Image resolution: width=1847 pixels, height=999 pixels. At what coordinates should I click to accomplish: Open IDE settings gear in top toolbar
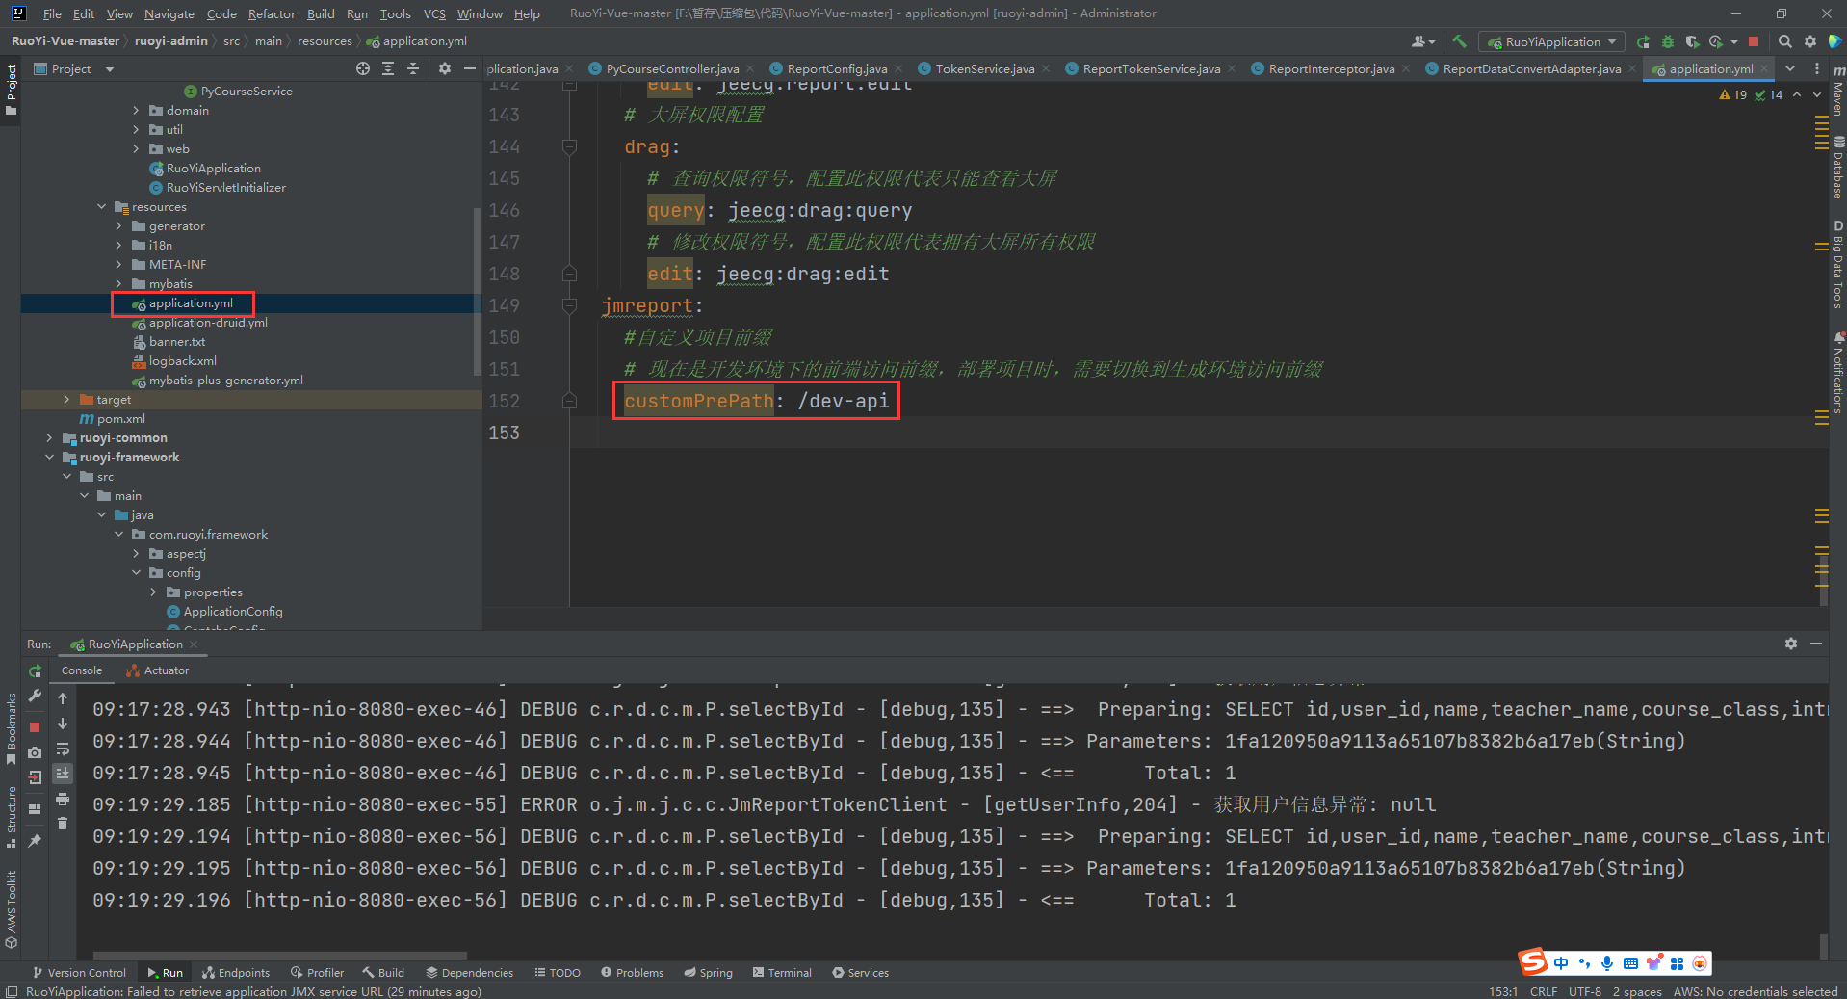(x=1810, y=41)
